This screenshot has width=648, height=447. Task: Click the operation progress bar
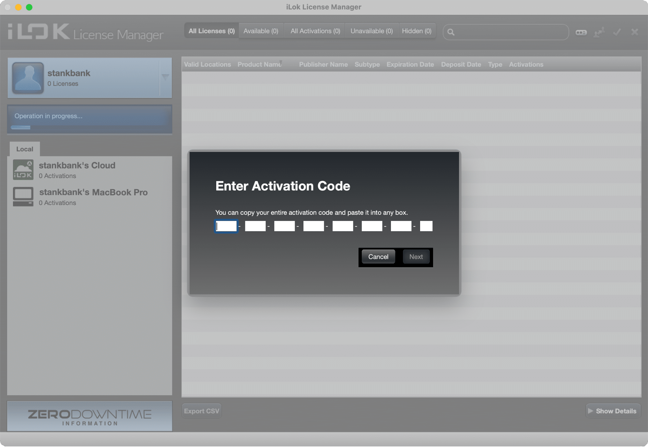pos(21,127)
